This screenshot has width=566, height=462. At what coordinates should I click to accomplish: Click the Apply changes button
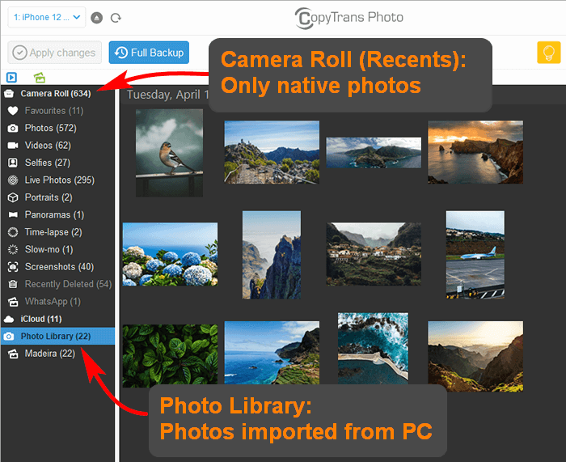pos(54,53)
